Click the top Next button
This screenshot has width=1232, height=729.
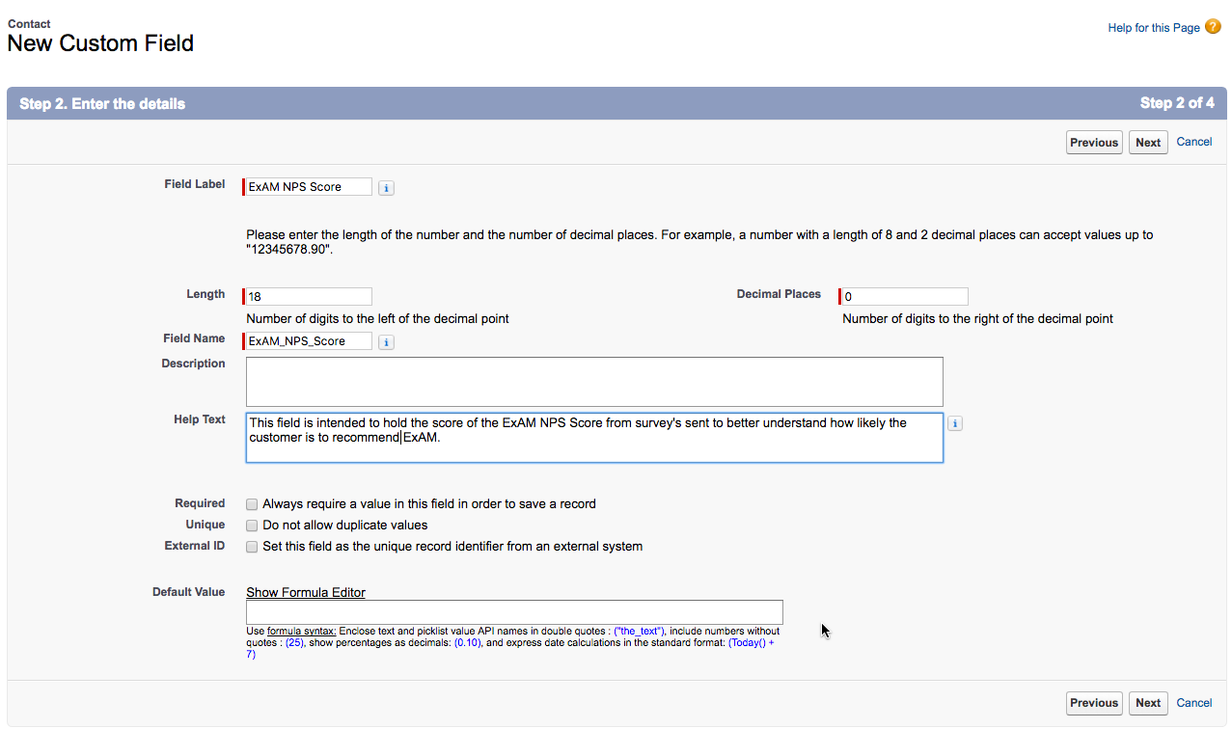coord(1148,143)
